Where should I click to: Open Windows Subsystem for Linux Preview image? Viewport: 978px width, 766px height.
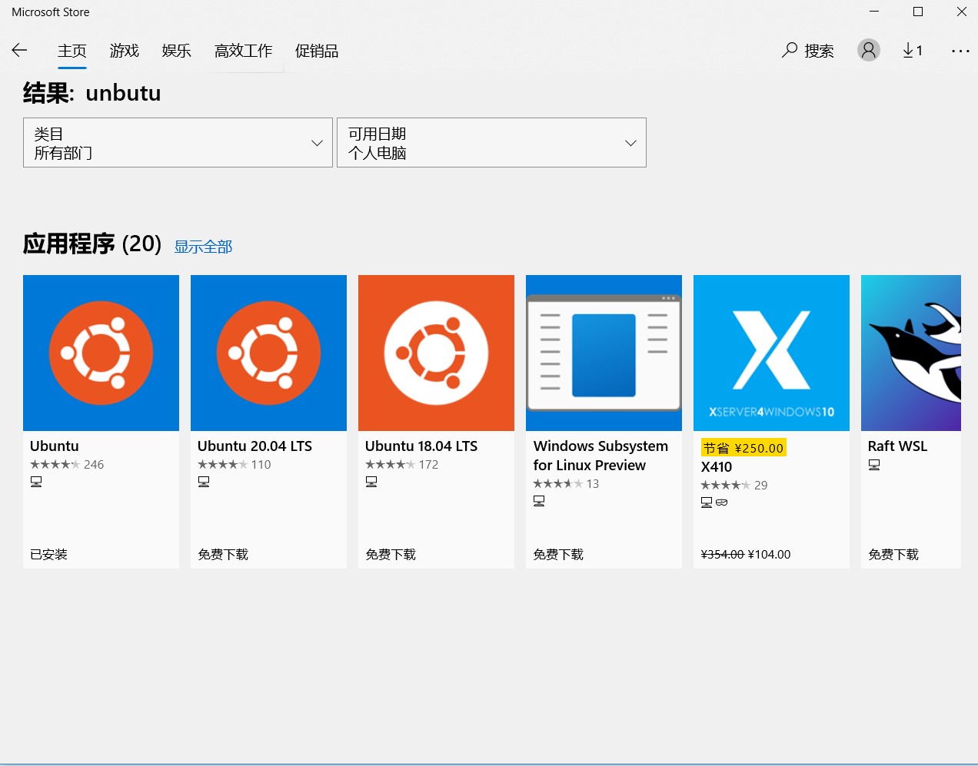tap(604, 353)
